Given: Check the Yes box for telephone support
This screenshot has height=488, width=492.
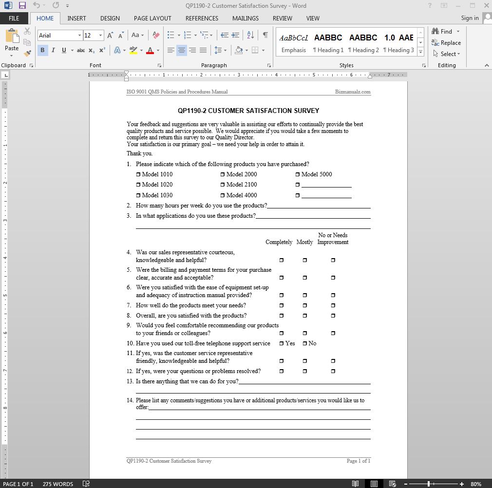Looking at the screenshot, I should 282,343.
